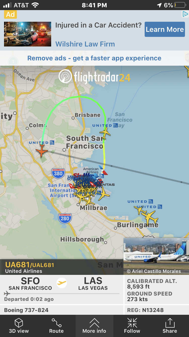Click the Learn More ad button
The image size is (189, 337).
coord(165,29)
